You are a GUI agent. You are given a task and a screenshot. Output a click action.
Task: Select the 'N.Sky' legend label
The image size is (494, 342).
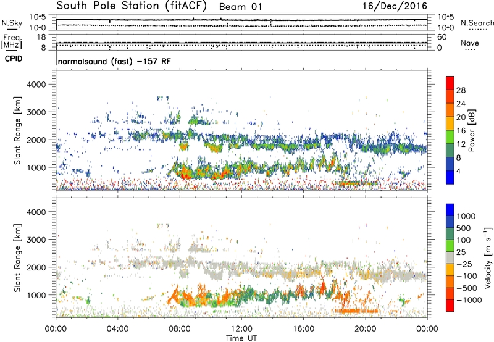pos(12,23)
